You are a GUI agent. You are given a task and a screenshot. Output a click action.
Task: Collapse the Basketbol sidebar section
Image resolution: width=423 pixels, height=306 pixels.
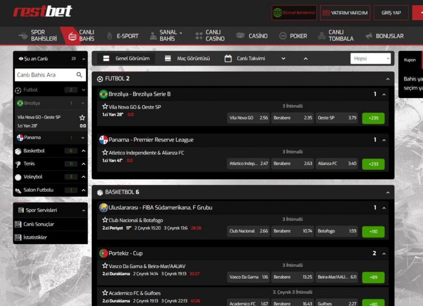(83, 151)
